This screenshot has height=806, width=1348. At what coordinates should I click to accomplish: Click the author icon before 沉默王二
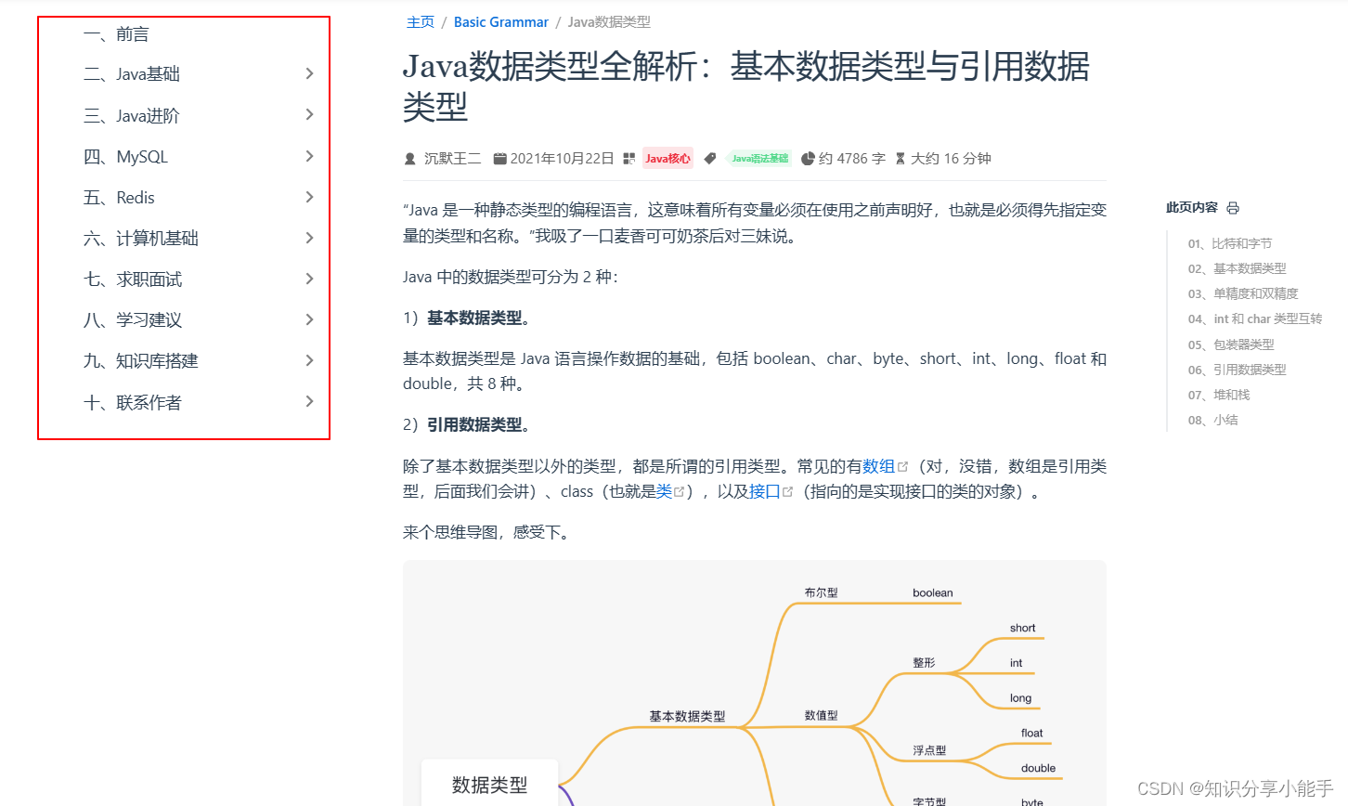[409, 158]
